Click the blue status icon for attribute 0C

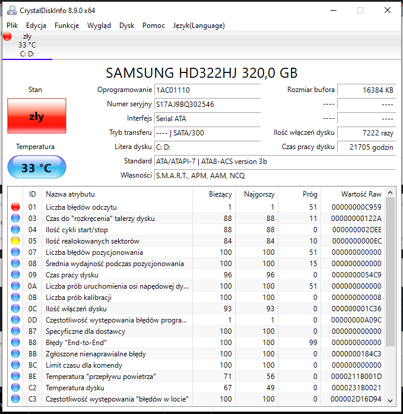coord(15,308)
